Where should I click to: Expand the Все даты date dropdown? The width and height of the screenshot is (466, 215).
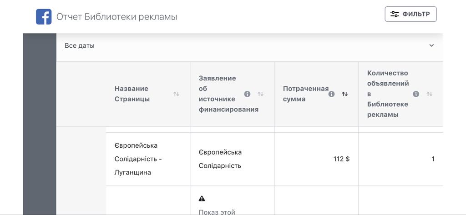click(x=249, y=46)
